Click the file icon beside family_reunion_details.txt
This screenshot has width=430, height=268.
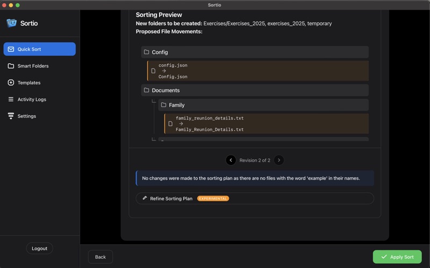pyautogui.click(x=170, y=124)
